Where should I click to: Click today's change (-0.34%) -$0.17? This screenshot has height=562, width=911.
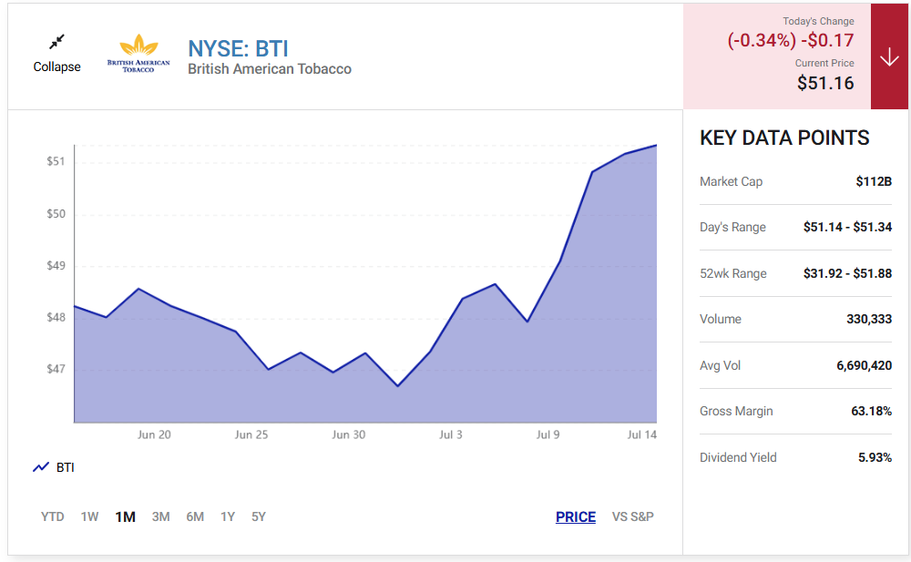[x=791, y=40]
